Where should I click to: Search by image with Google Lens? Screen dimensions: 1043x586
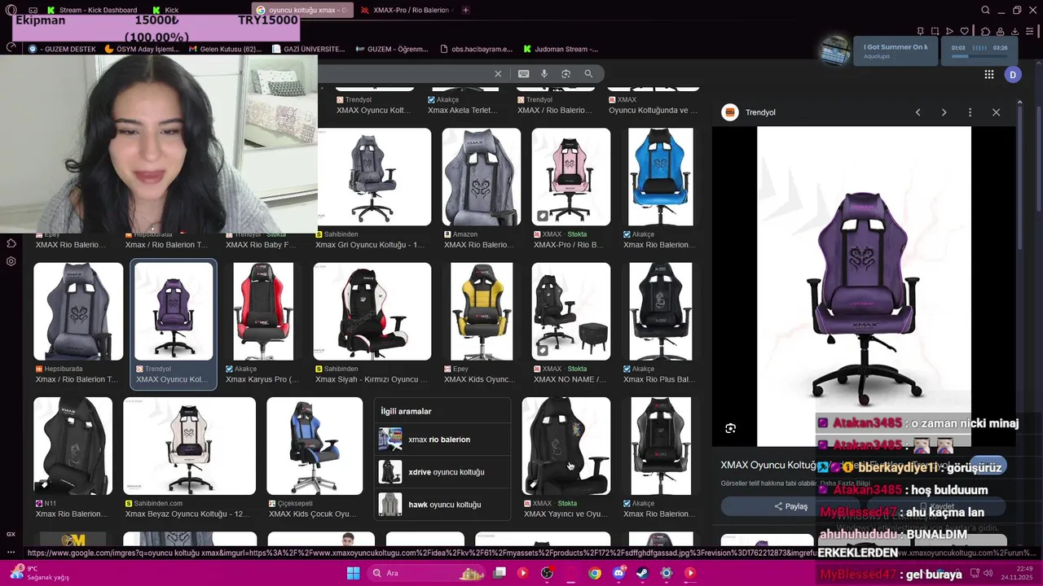[566, 73]
